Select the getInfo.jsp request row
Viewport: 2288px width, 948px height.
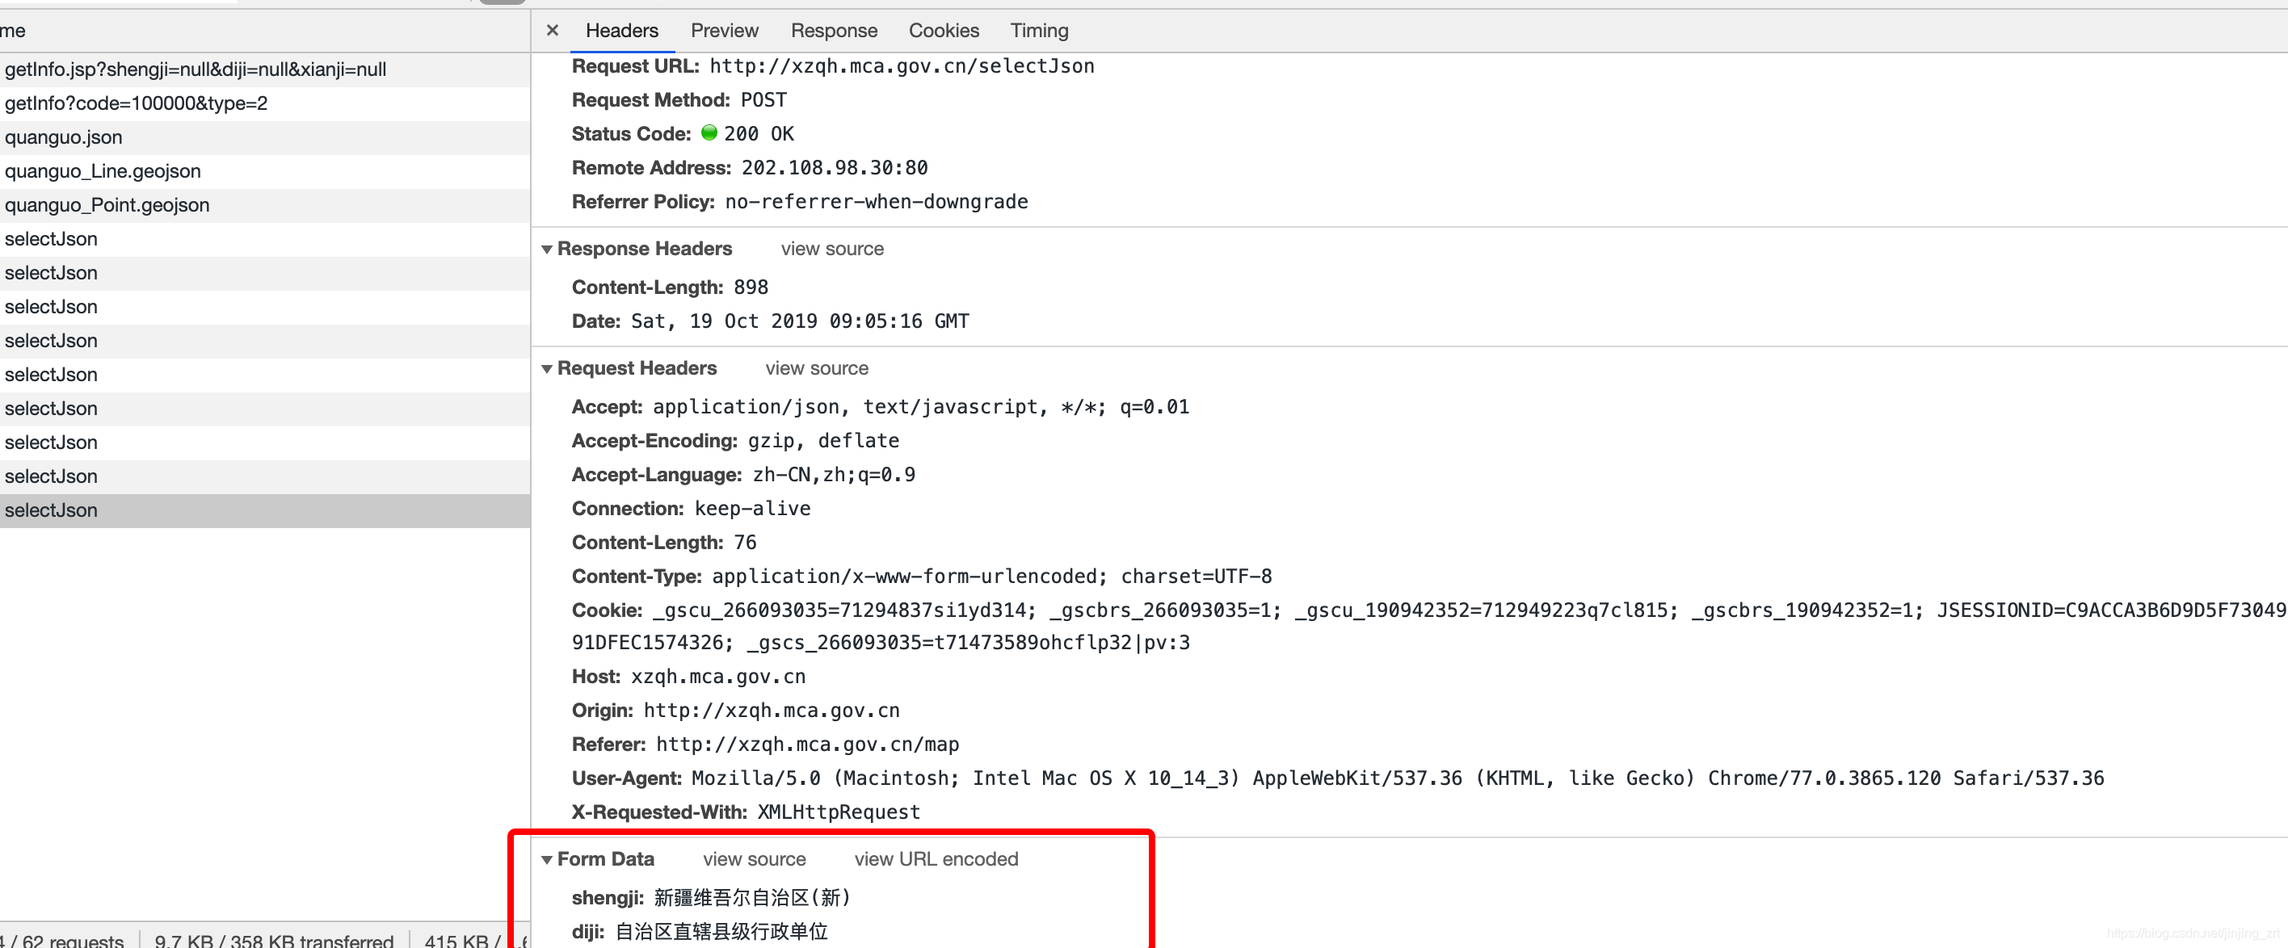point(195,69)
